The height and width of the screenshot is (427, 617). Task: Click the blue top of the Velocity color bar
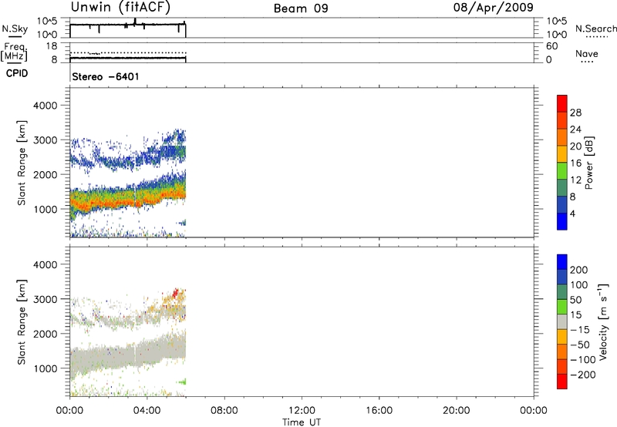[x=562, y=262]
